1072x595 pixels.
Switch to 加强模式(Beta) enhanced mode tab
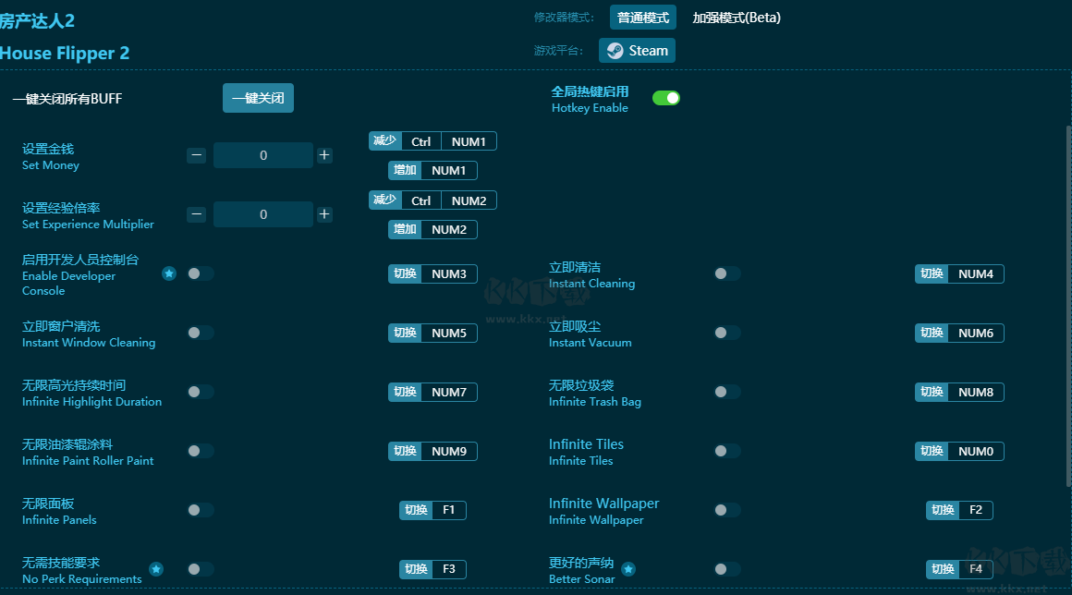tap(737, 18)
